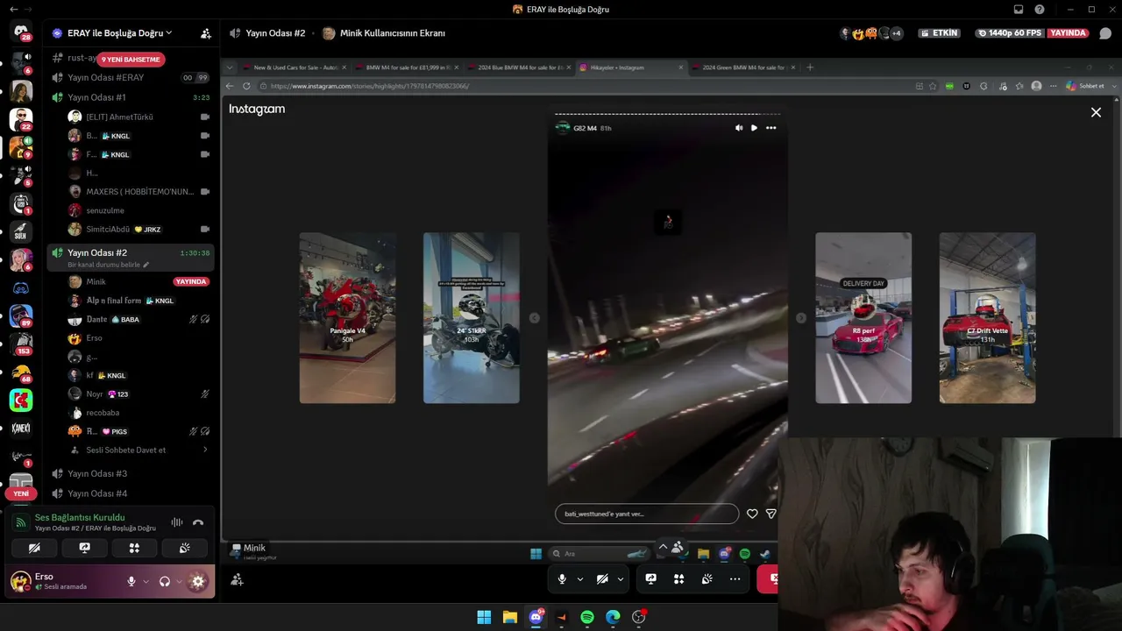Like the Instagram story with the heart

tap(752, 514)
